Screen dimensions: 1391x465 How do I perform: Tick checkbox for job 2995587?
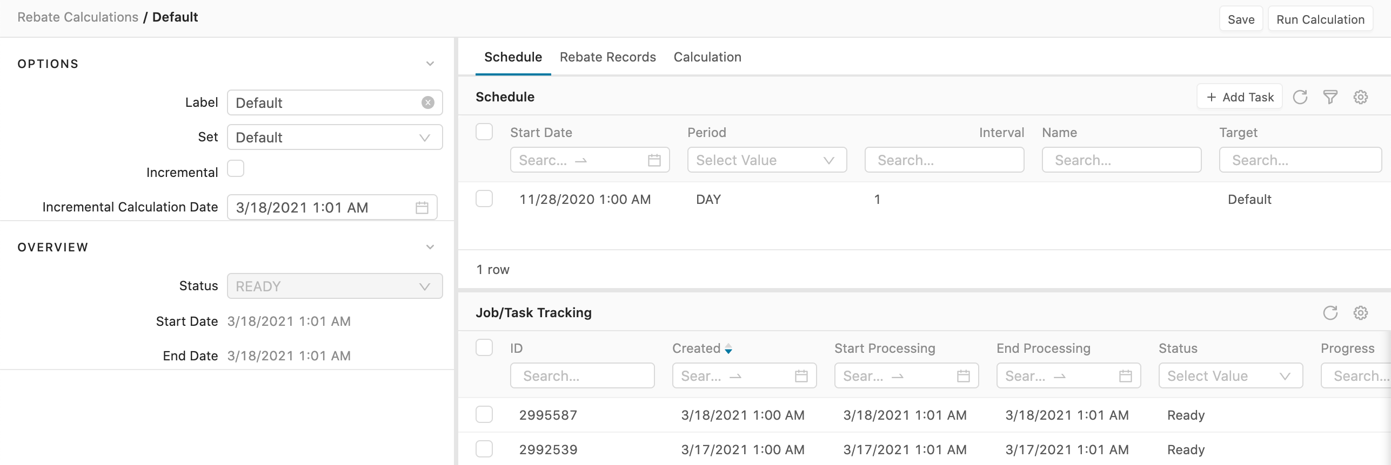[x=484, y=415]
